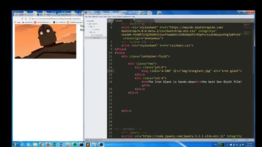This screenshot has height=147, width=262.
Task: Open the tab list dropdown arrow right of the editor tabs
Action: (x=252, y=21)
